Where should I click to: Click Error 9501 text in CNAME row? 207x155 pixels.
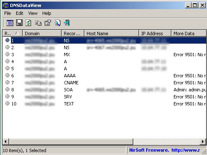click(x=190, y=83)
